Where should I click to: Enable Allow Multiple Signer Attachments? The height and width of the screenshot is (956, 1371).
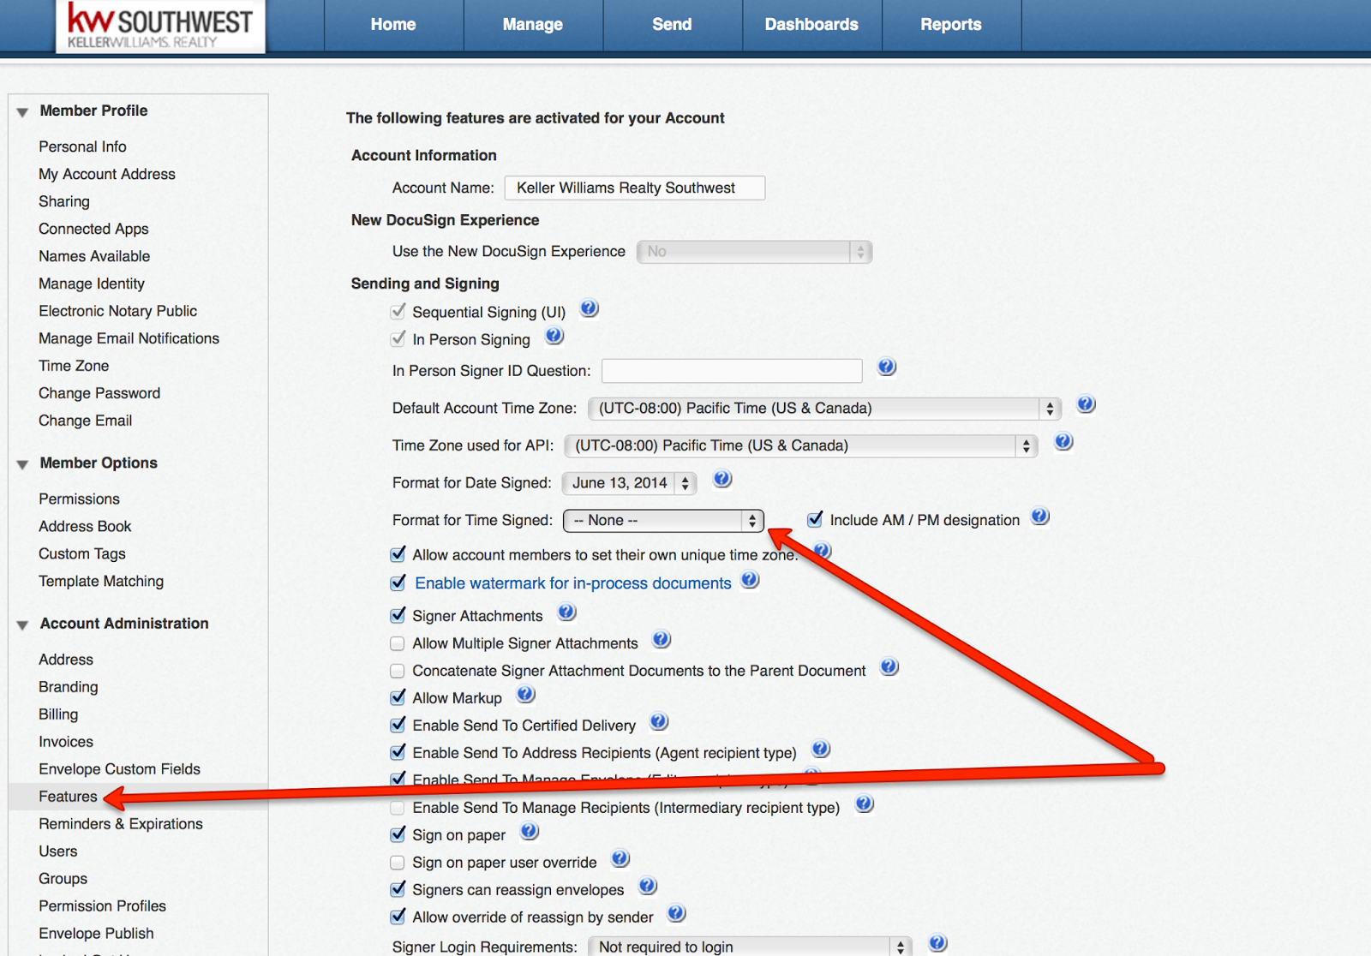[397, 643]
